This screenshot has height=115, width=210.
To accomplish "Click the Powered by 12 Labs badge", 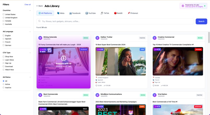I will 193,6.
